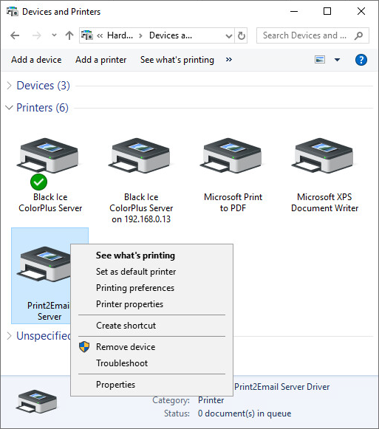The height and width of the screenshot is (429, 379).
Task: Click the search magnifier icon
Action: coord(358,35)
